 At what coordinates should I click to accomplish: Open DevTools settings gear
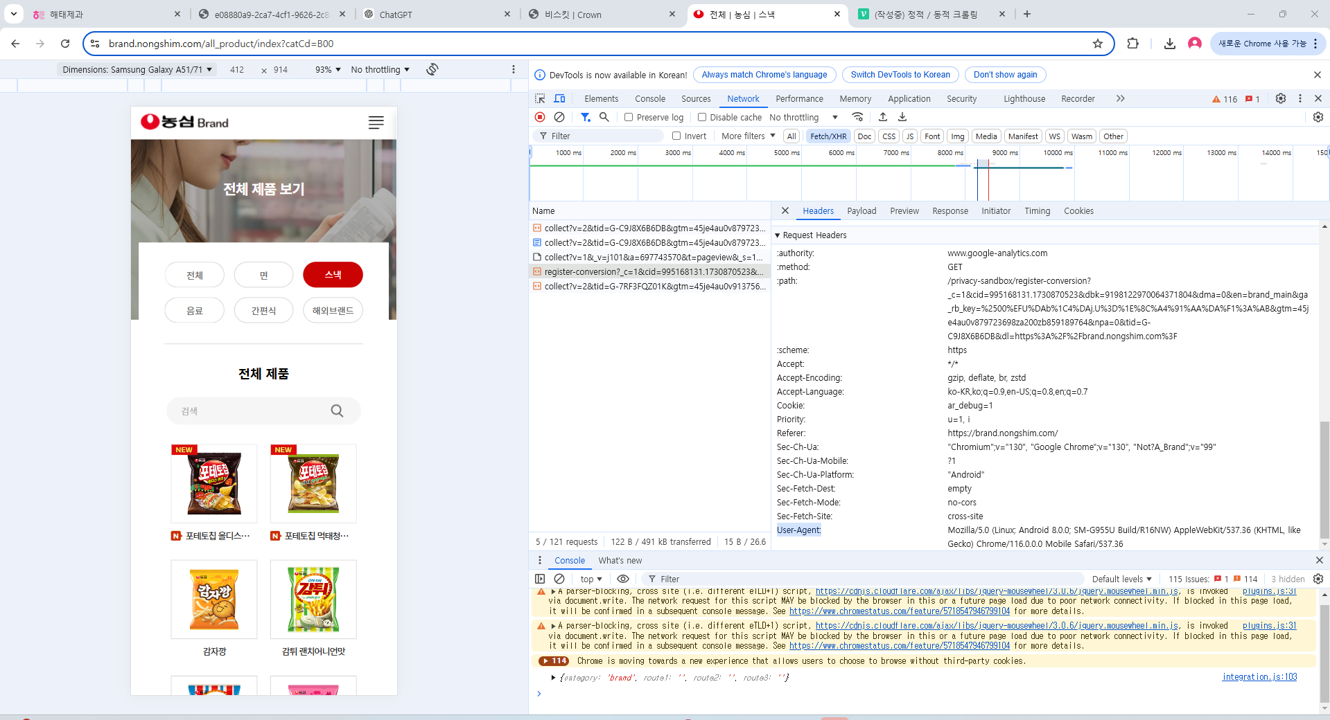(1281, 98)
